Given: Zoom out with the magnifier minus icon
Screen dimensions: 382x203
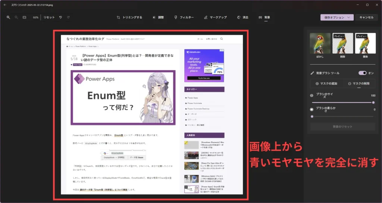Looking at the screenshot, I should pos(16,17).
